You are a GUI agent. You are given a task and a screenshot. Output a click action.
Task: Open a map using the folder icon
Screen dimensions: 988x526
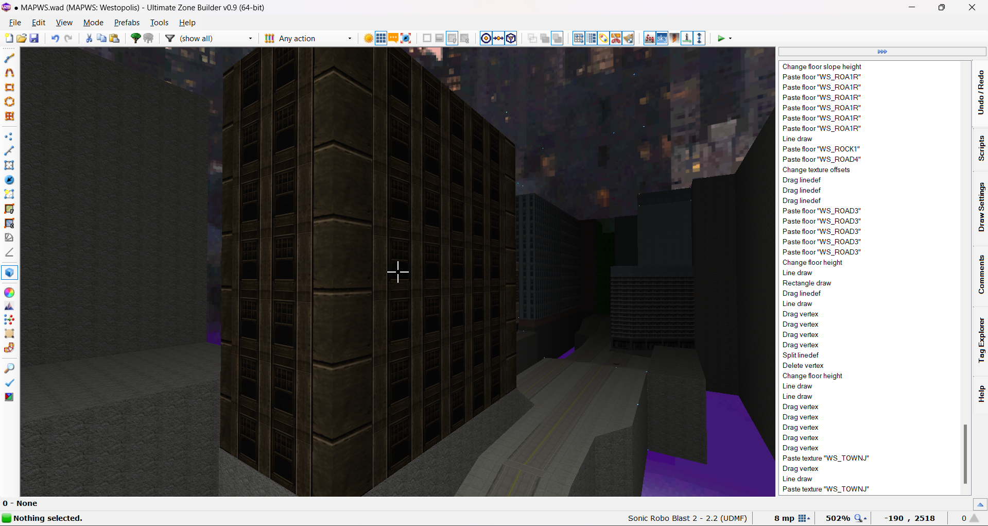pos(22,38)
